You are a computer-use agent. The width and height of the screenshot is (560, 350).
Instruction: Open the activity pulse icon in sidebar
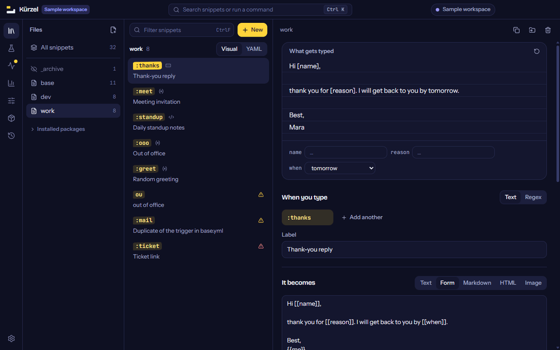pyautogui.click(x=11, y=66)
